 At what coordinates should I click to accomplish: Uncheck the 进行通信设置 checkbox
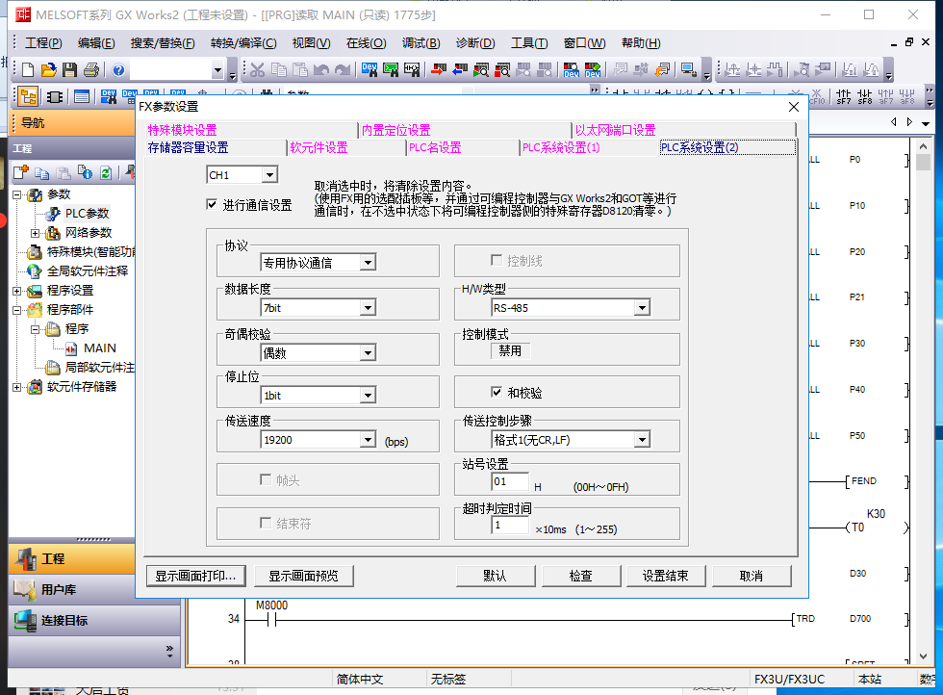pyautogui.click(x=212, y=205)
